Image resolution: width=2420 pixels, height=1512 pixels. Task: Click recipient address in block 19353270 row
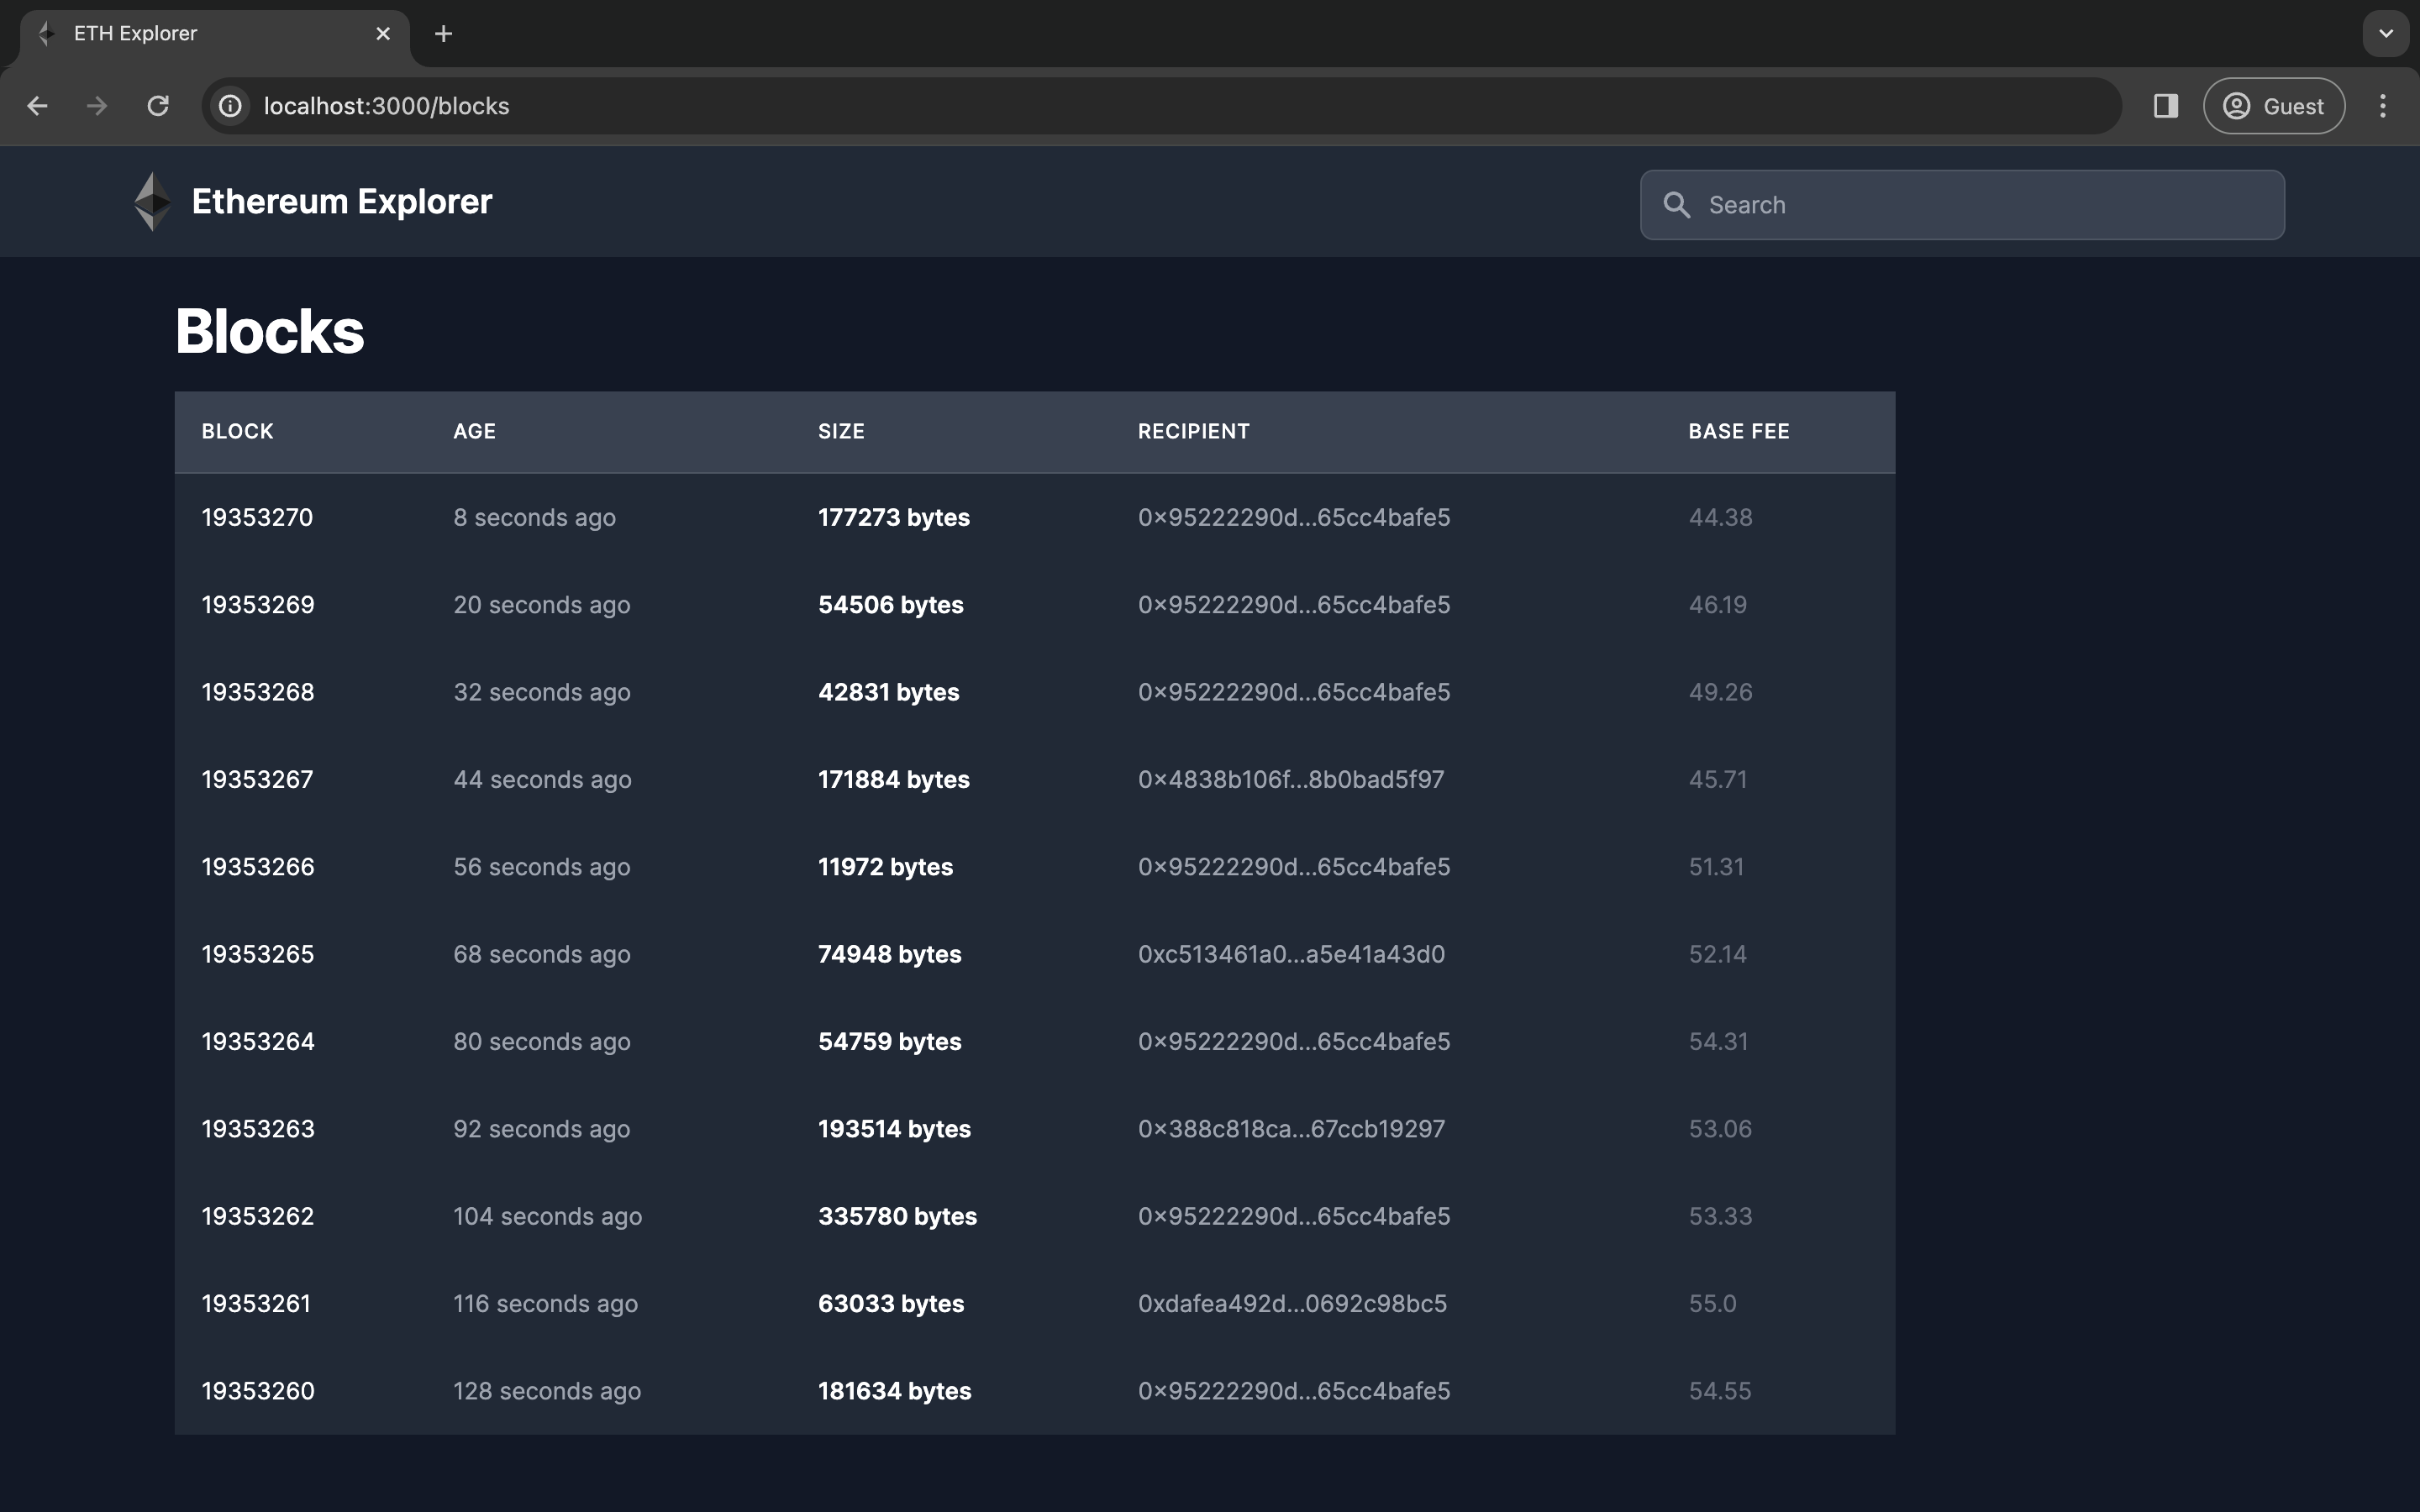1294,517
